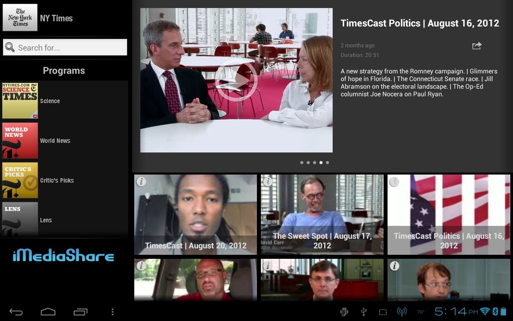Tap the Wi-Fi signal status icon
Viewport: 513px width, 321px height.
tap(485, 311)
